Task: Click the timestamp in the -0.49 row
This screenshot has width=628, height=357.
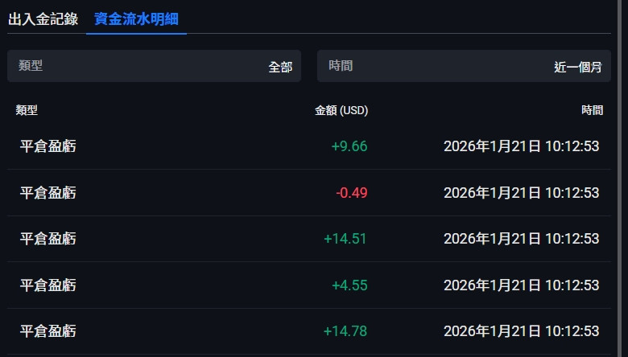Action: pyautogui.click(x=521, y=193)
